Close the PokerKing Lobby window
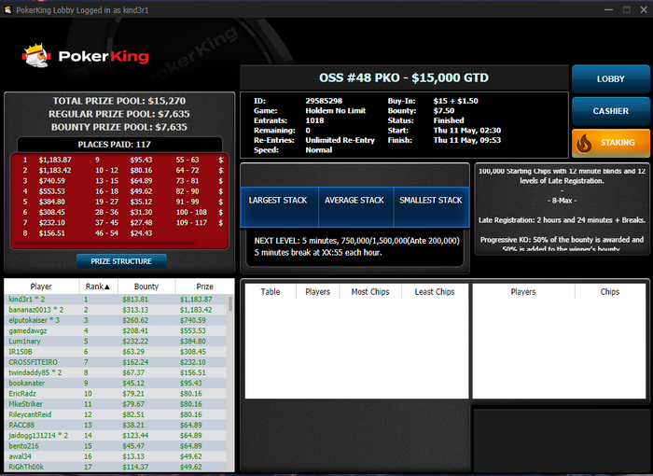 pyautogui.click(x=644, y=9)
